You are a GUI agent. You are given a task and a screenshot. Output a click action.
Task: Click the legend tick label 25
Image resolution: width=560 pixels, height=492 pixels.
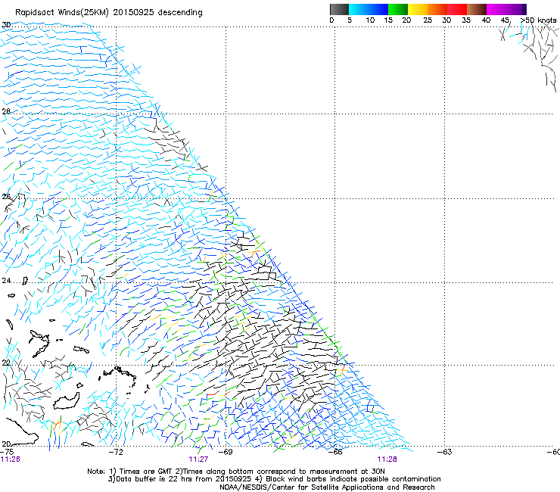point(428,20)
